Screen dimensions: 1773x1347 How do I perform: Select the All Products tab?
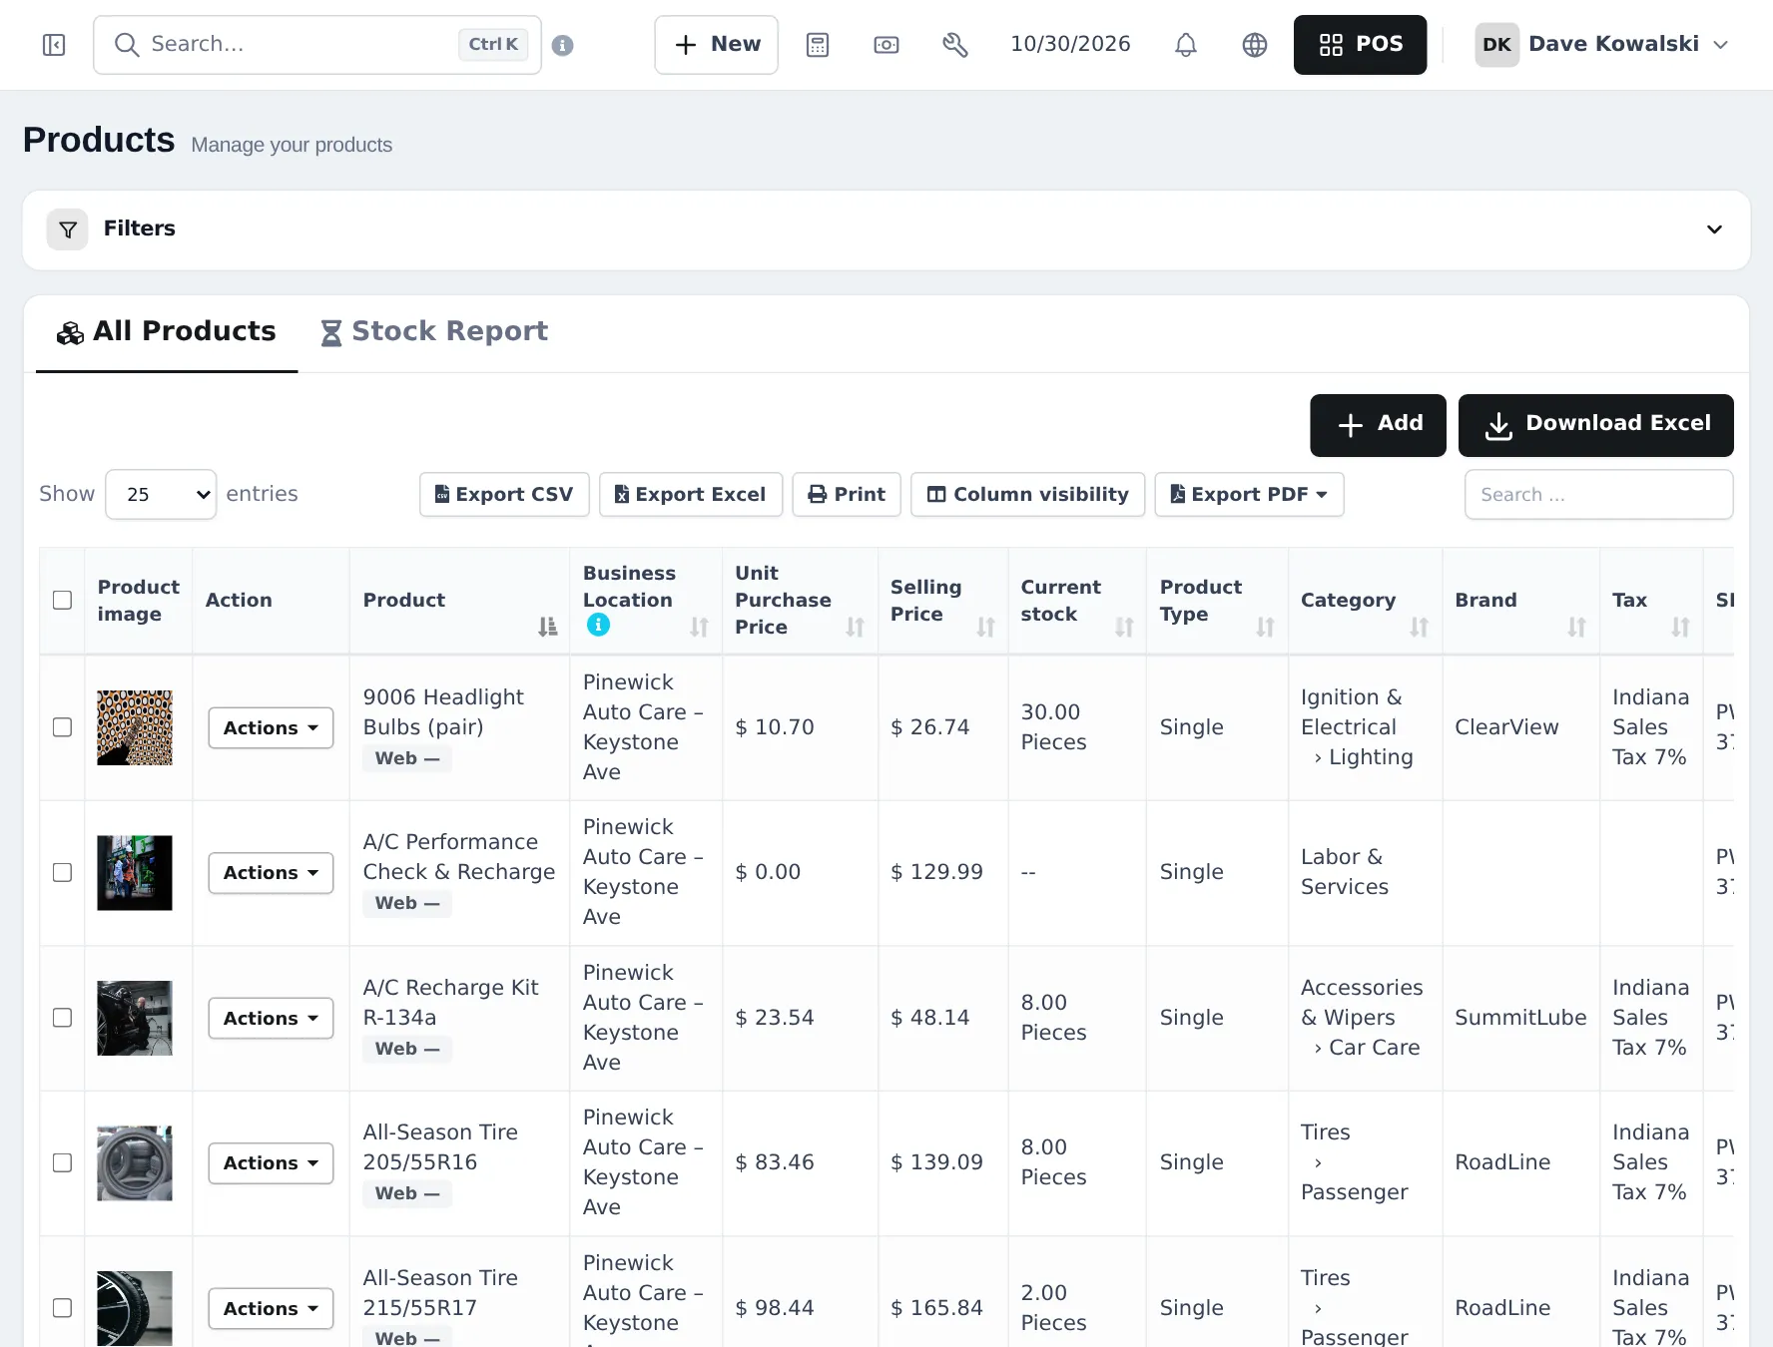[x=167, y=331]
